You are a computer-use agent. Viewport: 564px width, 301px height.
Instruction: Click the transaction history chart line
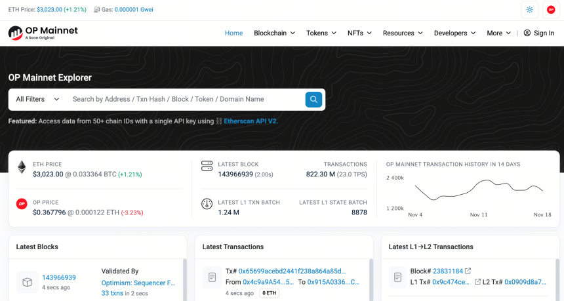(x=479, y=190)
